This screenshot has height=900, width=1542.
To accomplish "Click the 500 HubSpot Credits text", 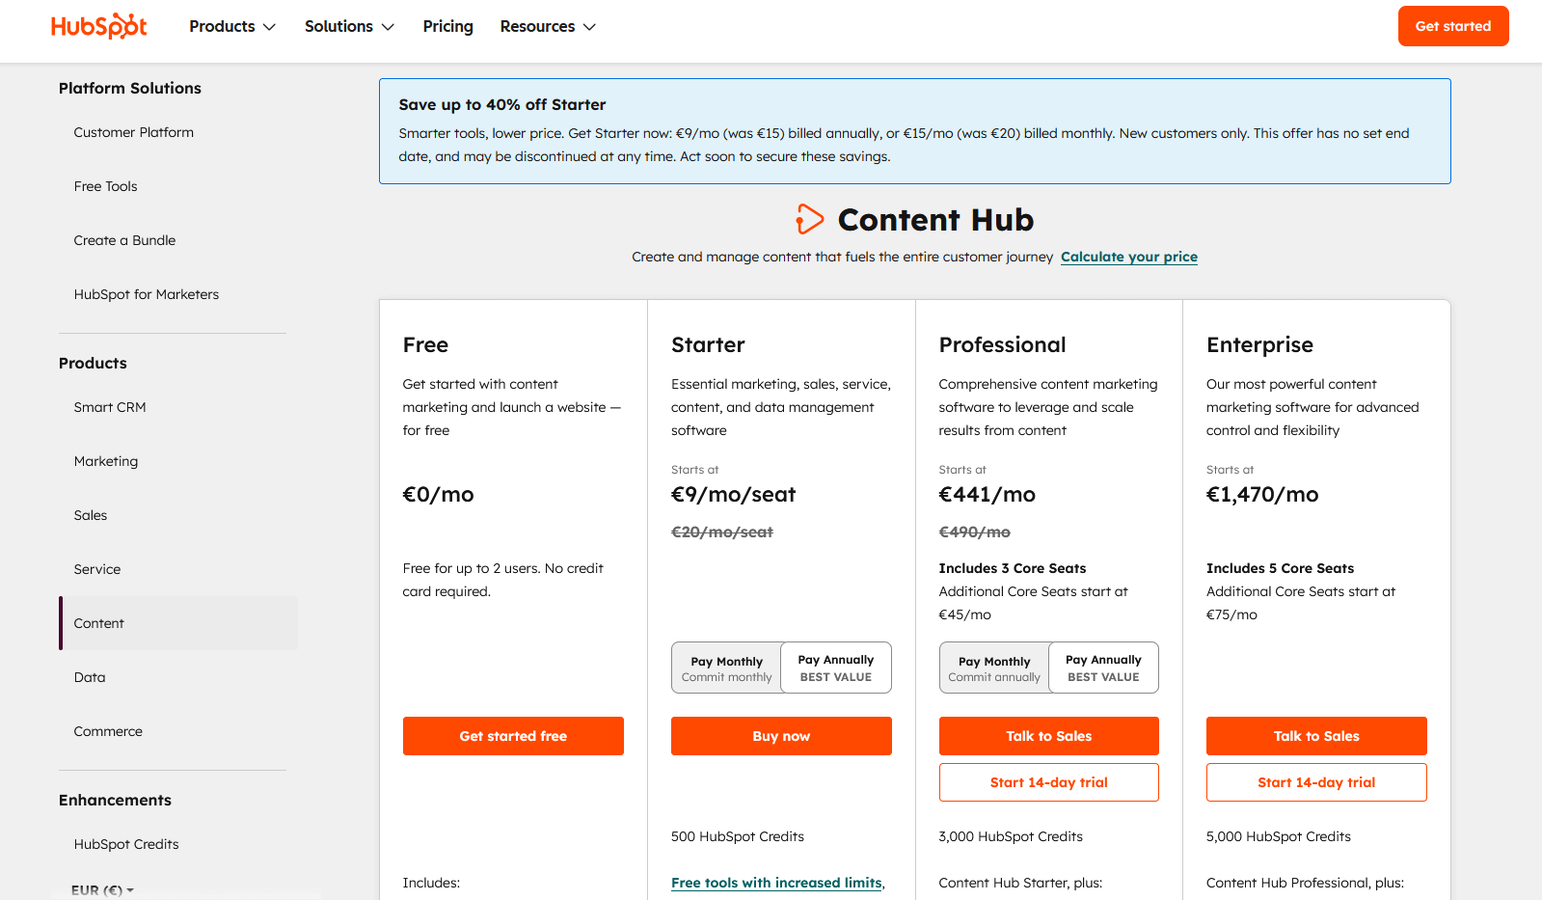I will (x=738, y=836).
